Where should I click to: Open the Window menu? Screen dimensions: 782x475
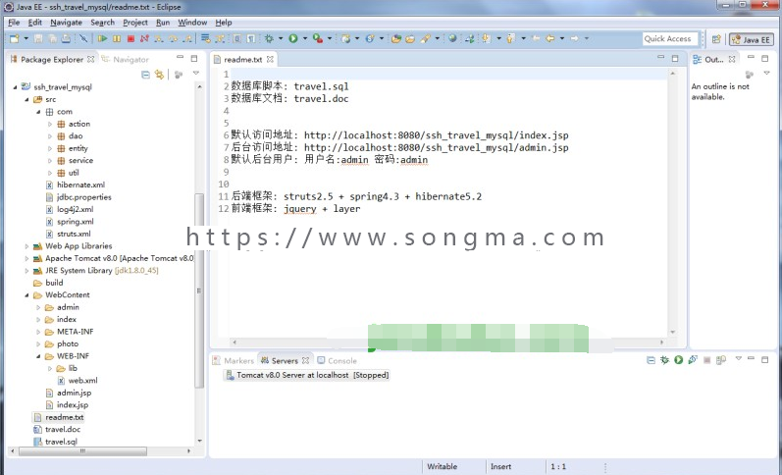192,23
